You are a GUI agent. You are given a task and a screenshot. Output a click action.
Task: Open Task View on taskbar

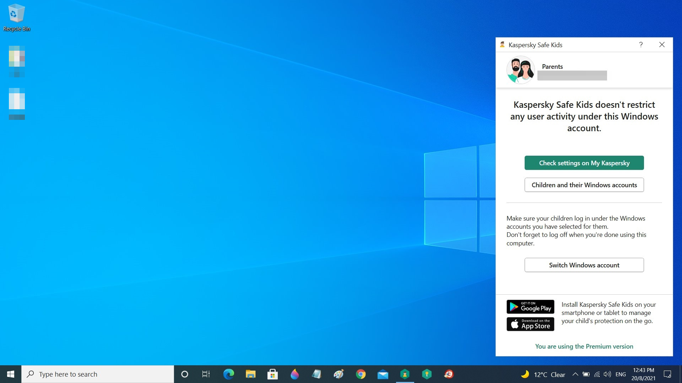coord(206,374)
